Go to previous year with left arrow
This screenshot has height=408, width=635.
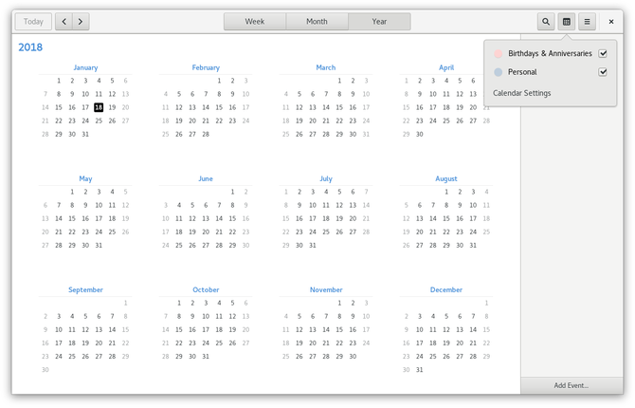tap(64, 22)
